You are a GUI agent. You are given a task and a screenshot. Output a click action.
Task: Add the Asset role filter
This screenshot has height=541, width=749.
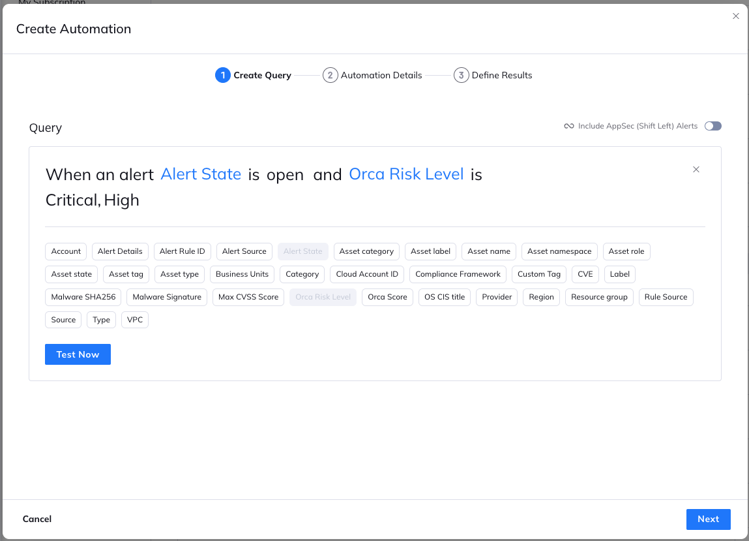tap(626, 251)
